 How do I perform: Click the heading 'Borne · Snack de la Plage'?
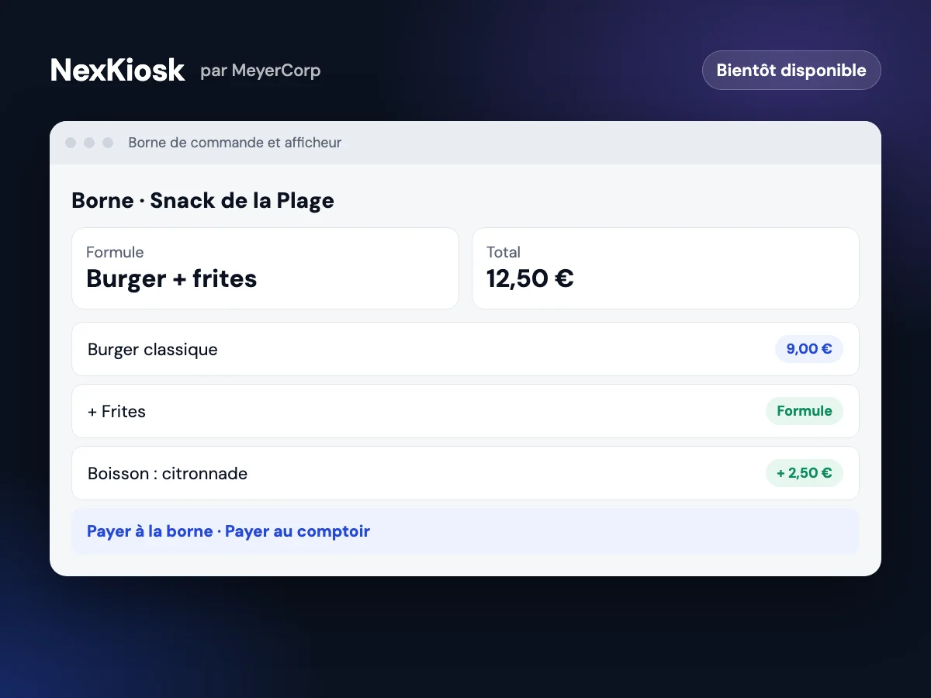(202, 200)
